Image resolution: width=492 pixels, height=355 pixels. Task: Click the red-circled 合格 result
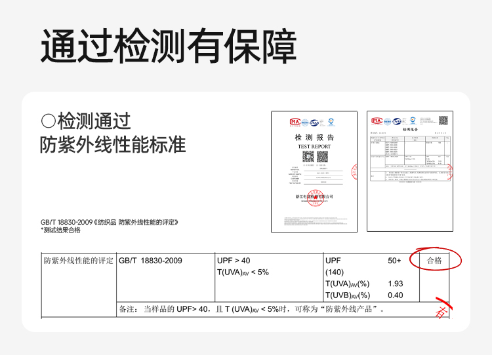click(x=434, y=260)
